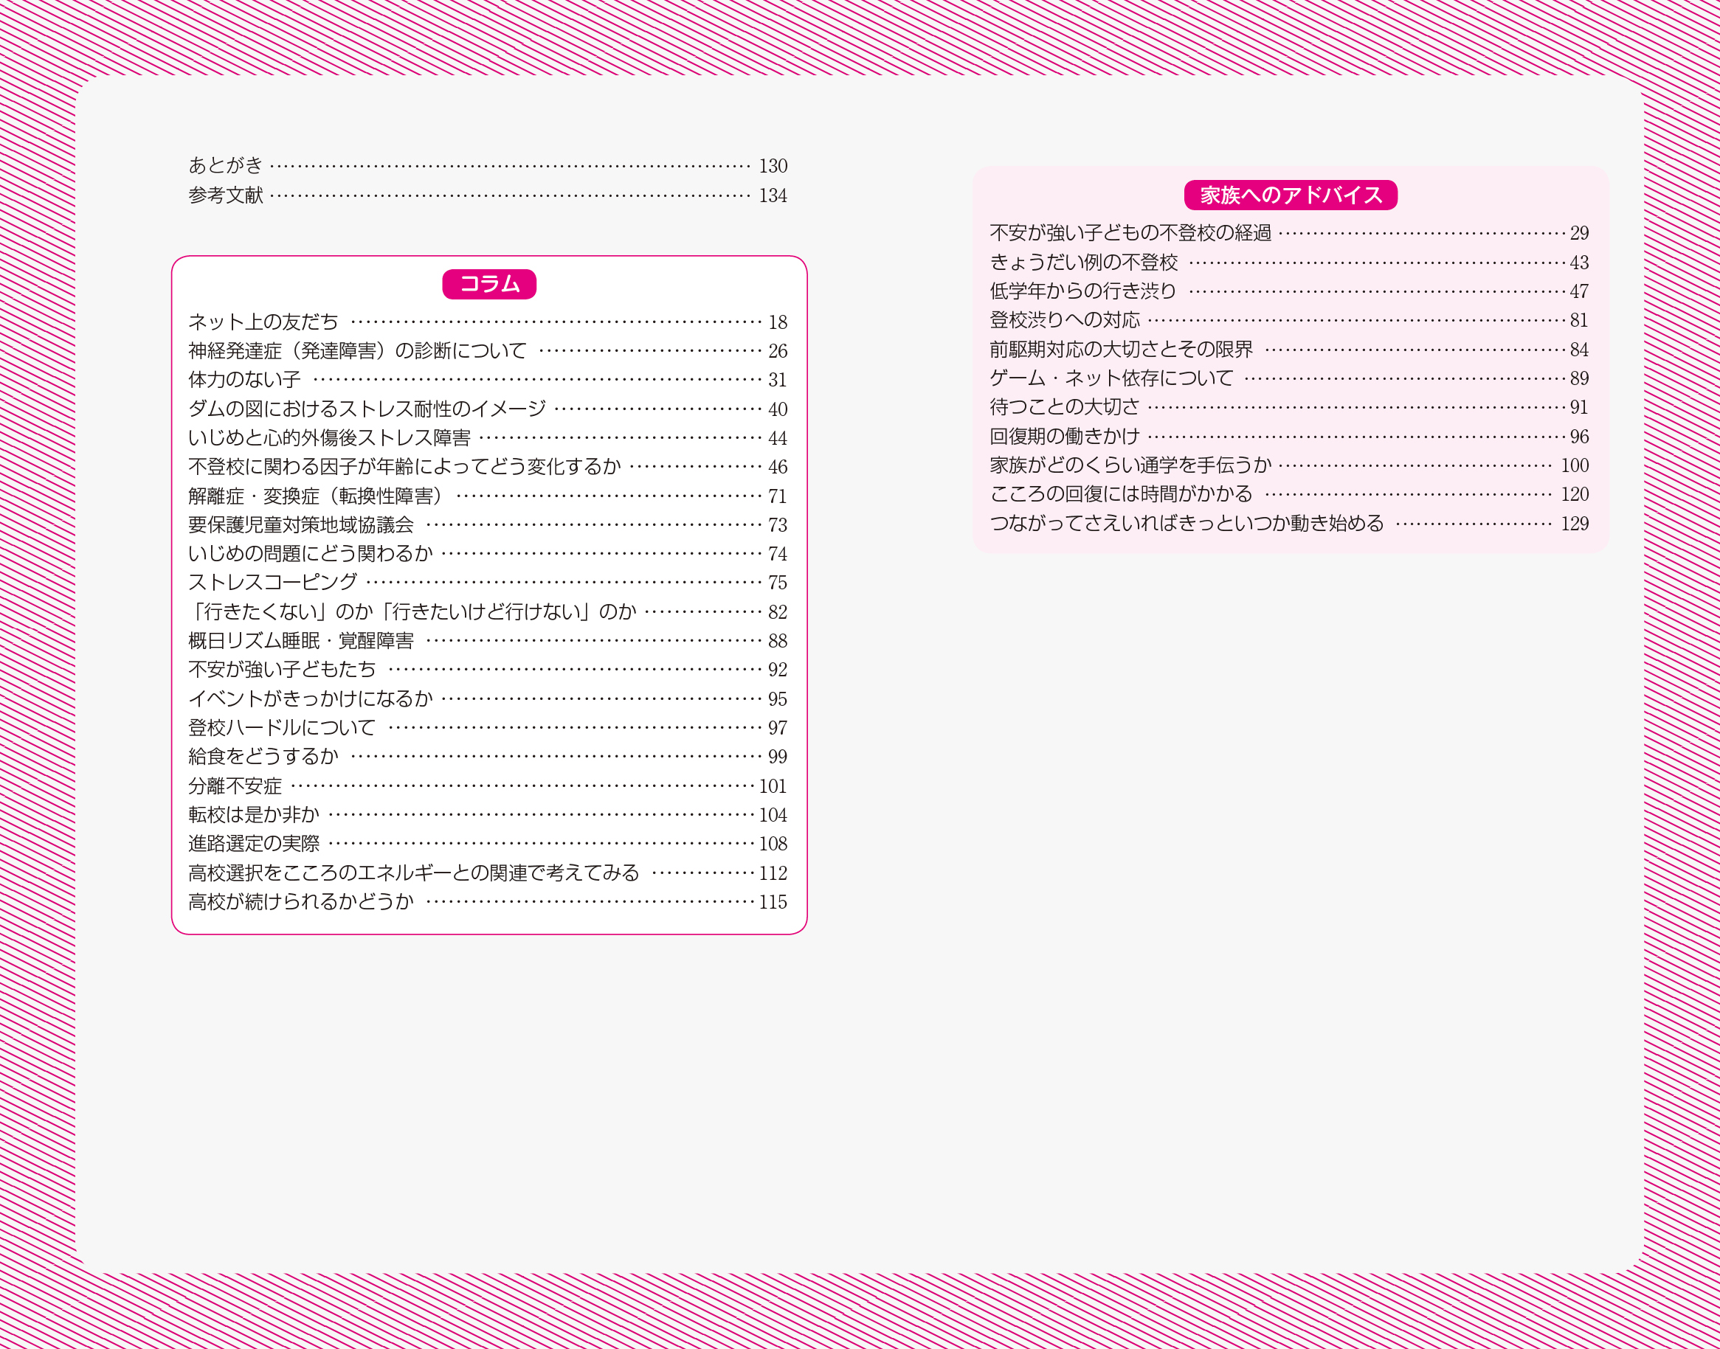Click 給食をどうするか entry
Screen dimensions: 1720x1349
pyautogui.click(x=488, y=757)
